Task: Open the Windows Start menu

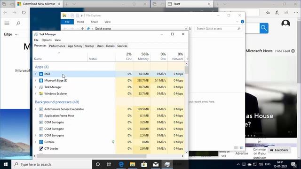Action: 6,164
